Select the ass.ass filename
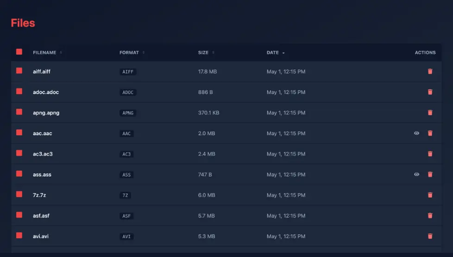Viewport: 453px width, 257px height. point(42,175)
